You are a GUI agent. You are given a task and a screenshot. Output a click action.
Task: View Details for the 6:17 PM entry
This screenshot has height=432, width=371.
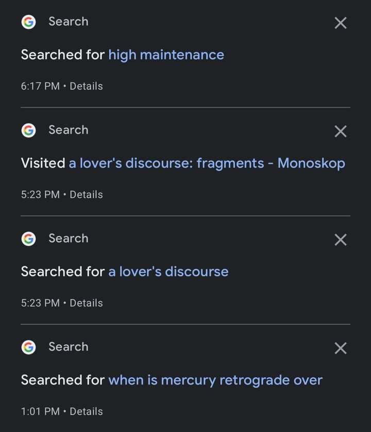pos(86,86)
